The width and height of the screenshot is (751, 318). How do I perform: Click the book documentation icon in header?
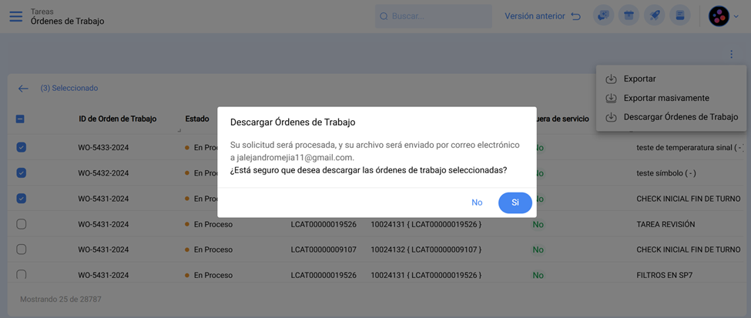[x=680, y=16]
